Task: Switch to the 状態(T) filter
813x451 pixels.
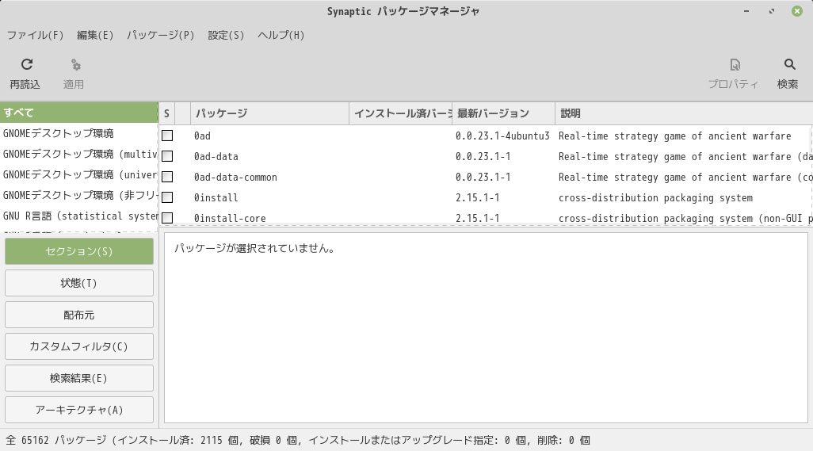Action: pyautogui.click(x=79, y=283)
